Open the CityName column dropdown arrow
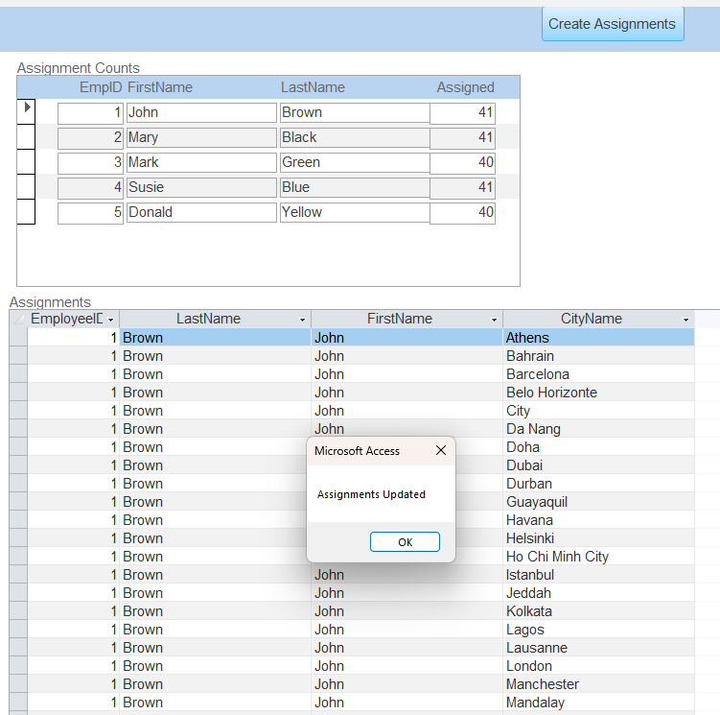The width and height of the screenshot is (720, 715). 686,320
